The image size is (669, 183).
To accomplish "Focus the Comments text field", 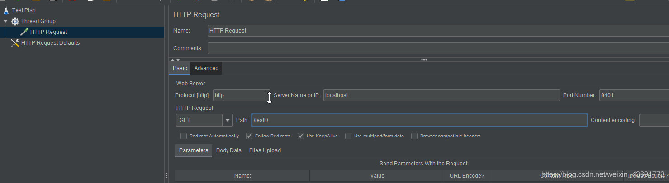I will point(438,48).
